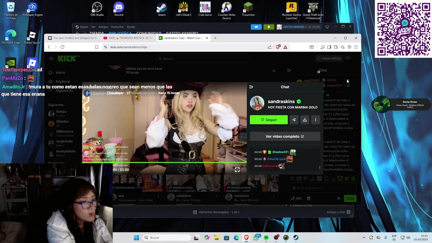Image resolution: width=432 pixels, height=243 pixels.
Task: Open Ver video completo link
Action: click(x=285, y=136)
